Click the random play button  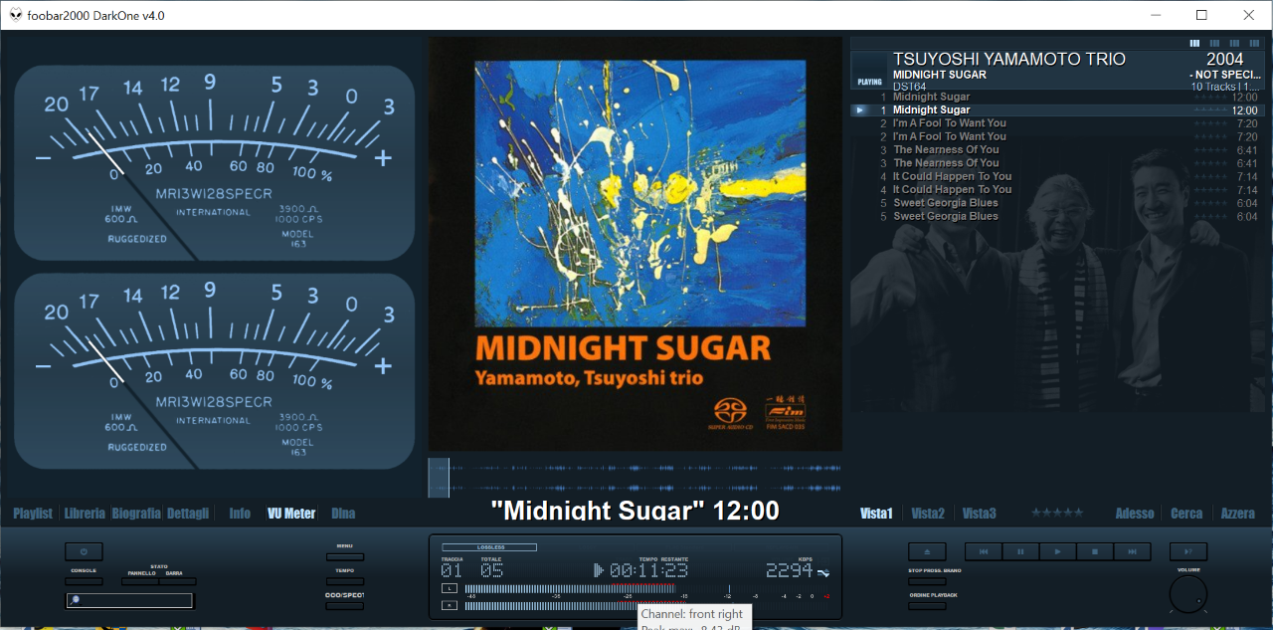pyautogui.click(x=1188, y=551)
